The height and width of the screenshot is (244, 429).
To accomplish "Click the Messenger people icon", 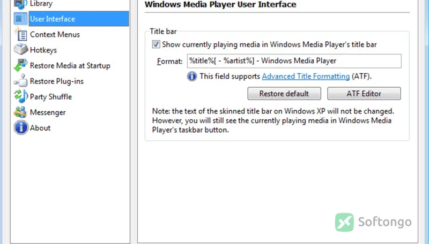I will (x=20, y=112).
